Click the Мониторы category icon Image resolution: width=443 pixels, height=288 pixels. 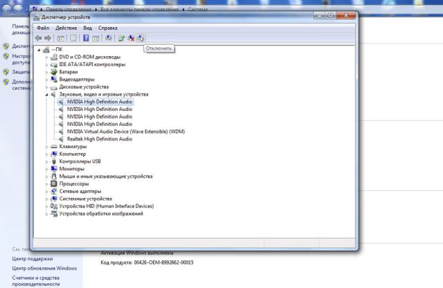pos(54,169)
